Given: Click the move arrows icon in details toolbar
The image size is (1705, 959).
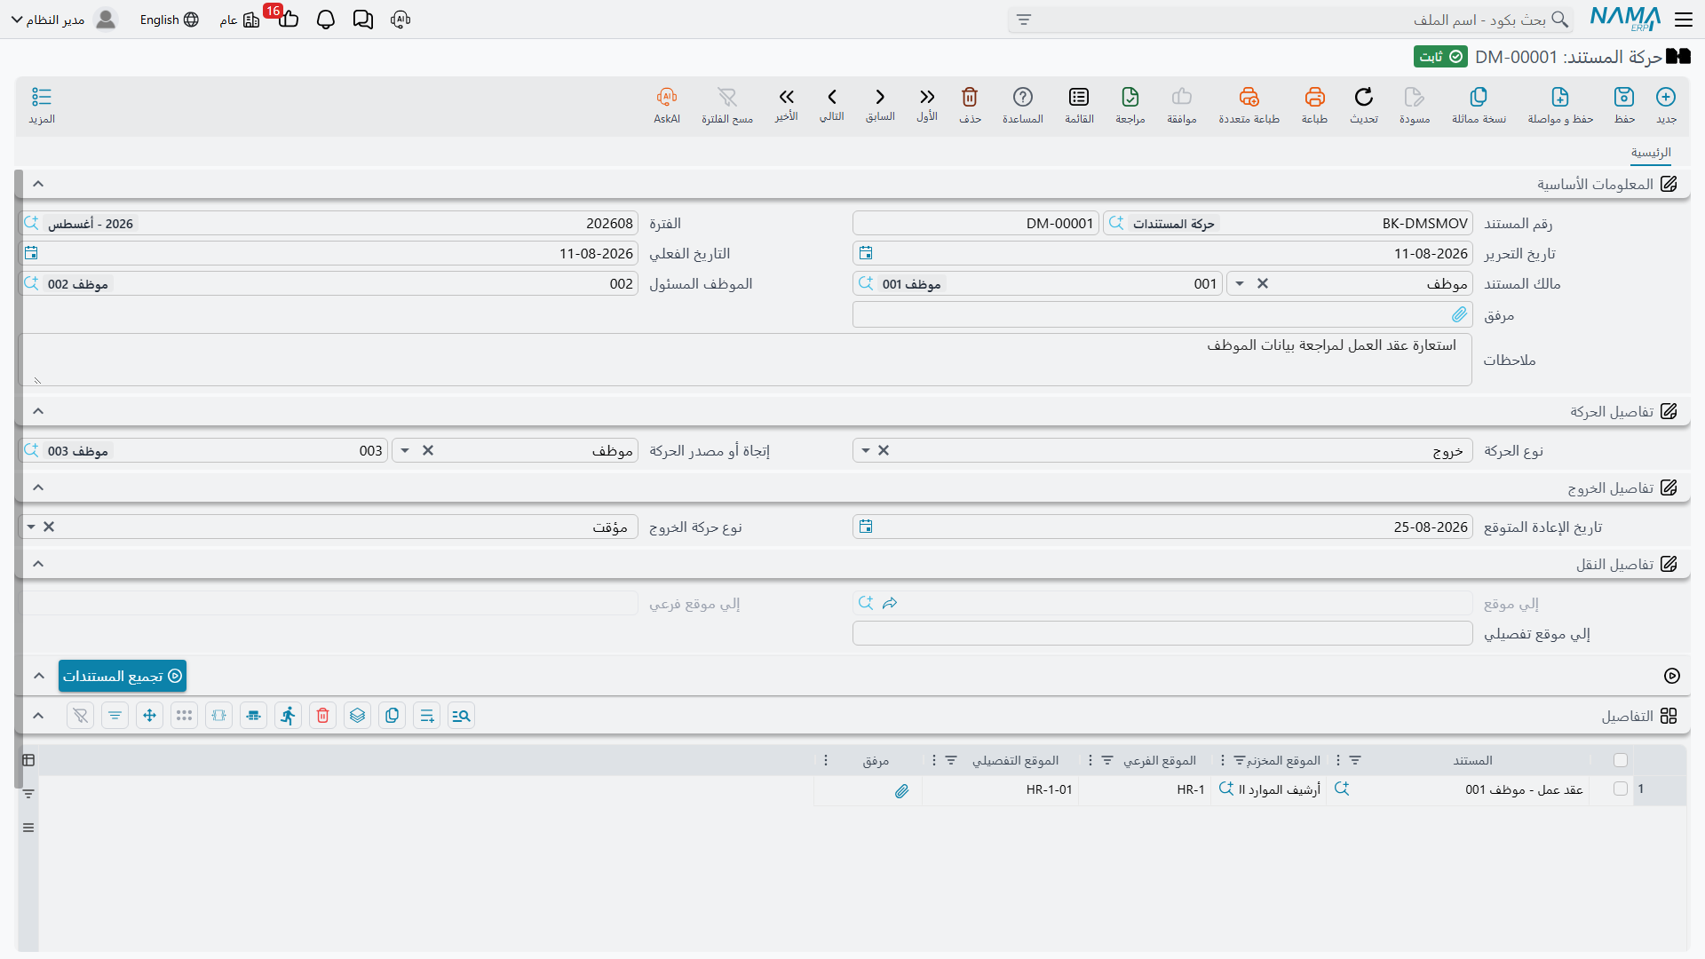Looking at the screenshot, I should point(149,716).
